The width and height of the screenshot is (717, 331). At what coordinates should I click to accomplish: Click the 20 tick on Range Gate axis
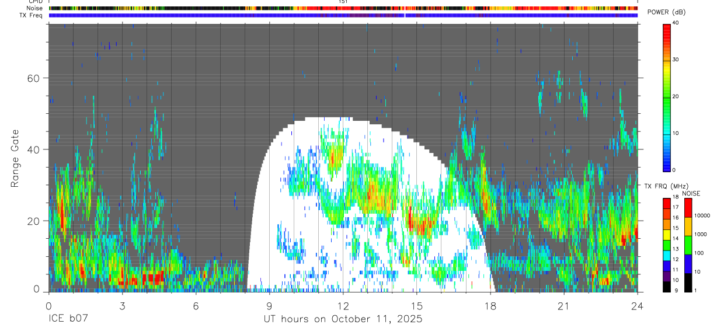point(34,221)
